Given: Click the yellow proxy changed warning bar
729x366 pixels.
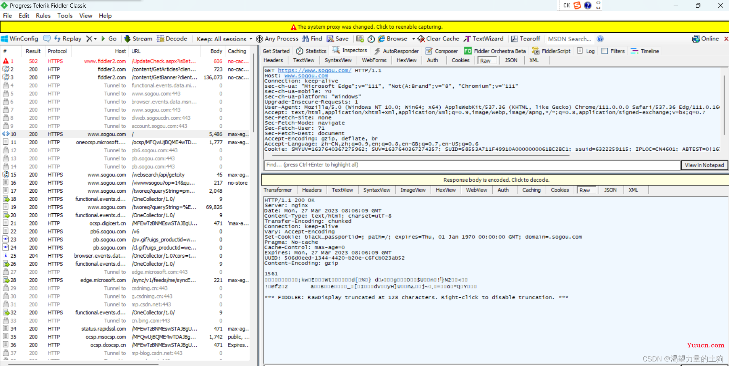Looking at the screenshot, I should tap(364, 27).
